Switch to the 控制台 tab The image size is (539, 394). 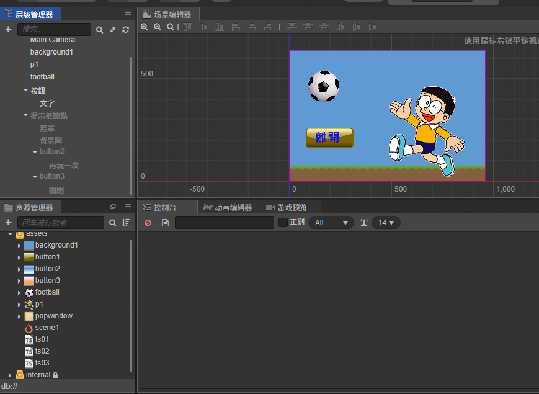click(167, 207)
